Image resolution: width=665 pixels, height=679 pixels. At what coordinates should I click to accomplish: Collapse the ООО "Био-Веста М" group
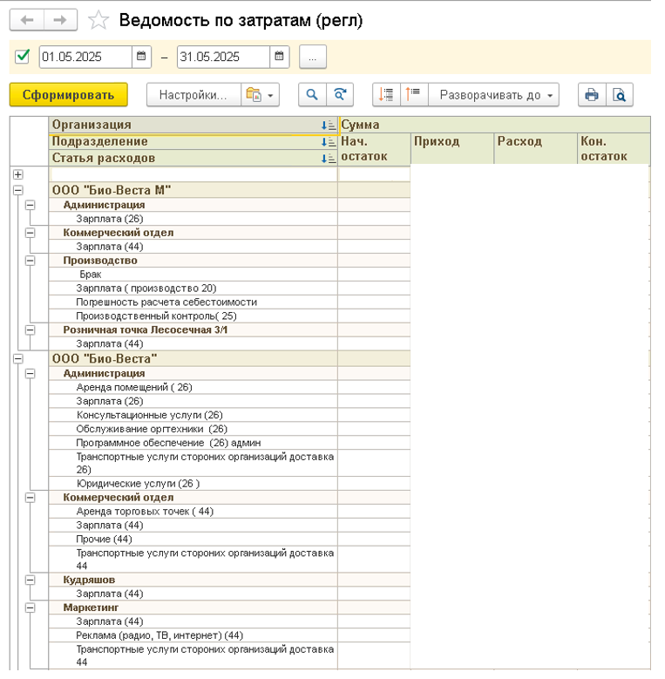17,190
